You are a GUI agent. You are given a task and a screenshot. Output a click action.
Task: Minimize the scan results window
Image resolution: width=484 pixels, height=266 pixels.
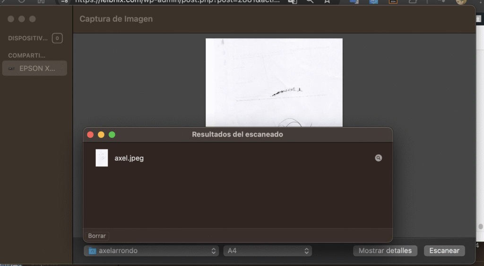click(x=101, y=135)
